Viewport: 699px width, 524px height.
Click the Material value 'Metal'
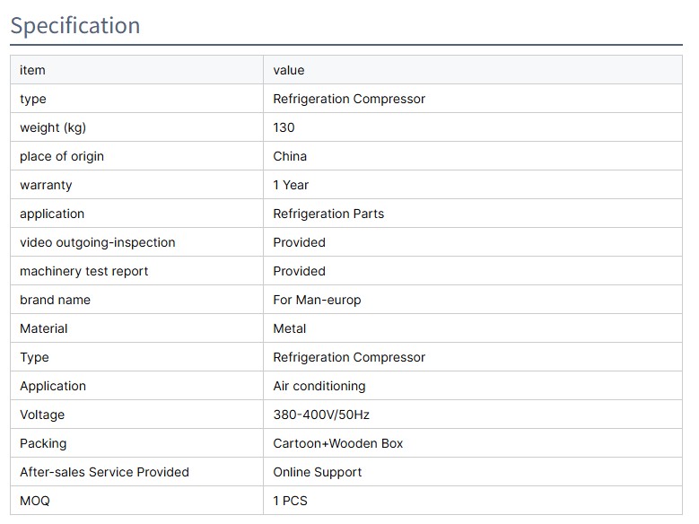point(290,328)
